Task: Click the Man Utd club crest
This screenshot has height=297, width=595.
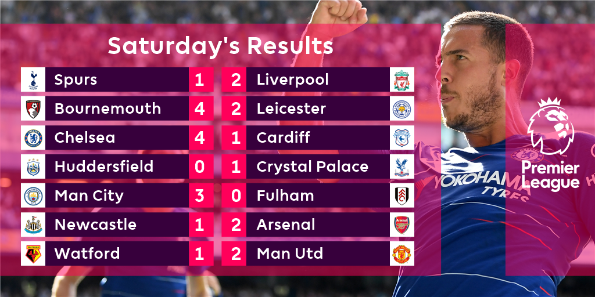Action: 402,253
